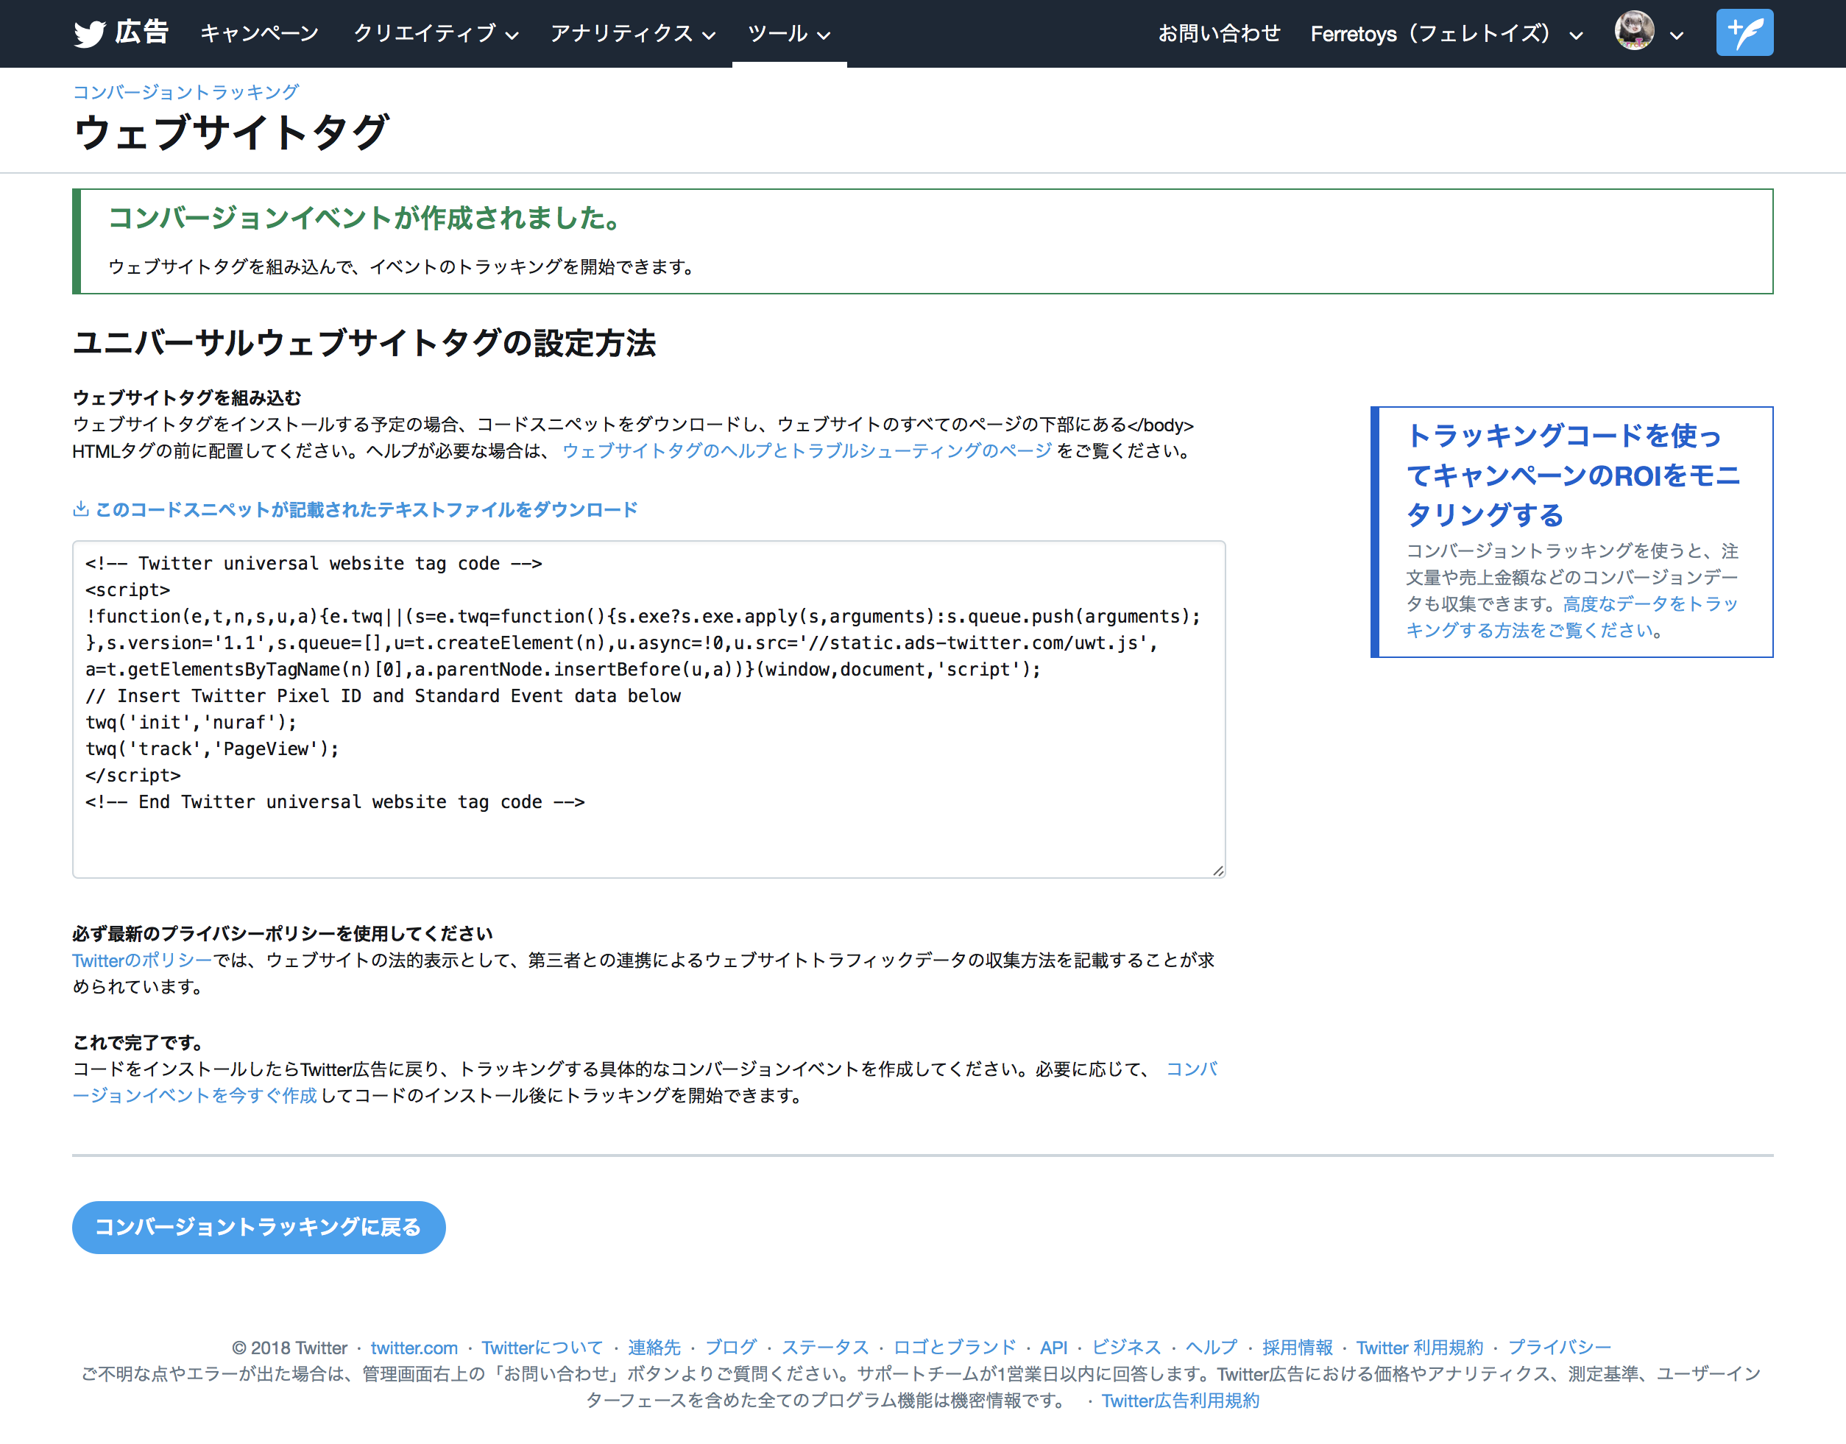
Task: Click the twq('init','nuraf') code line
Action: click(191, 722)
